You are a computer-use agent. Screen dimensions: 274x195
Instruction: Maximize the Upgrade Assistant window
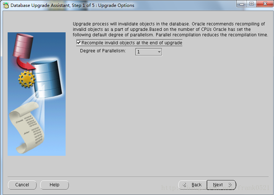coord(252,4)
